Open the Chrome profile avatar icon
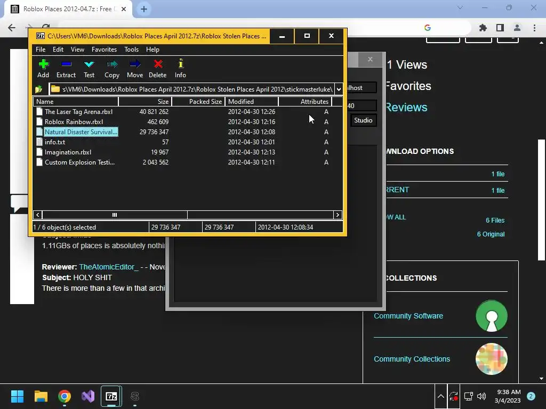This screenshot has height=409, width=546. [517, 28]
